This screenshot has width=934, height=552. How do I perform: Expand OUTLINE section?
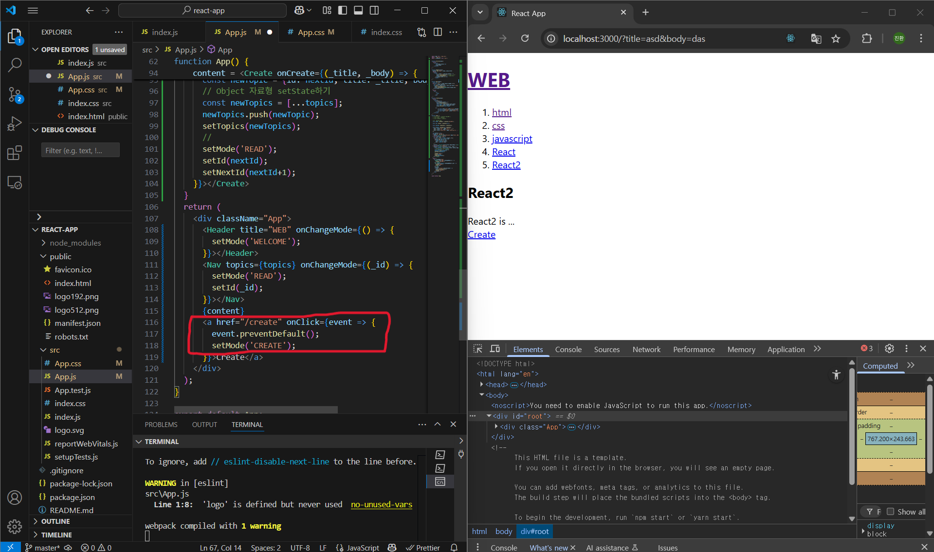pos(55,521)
